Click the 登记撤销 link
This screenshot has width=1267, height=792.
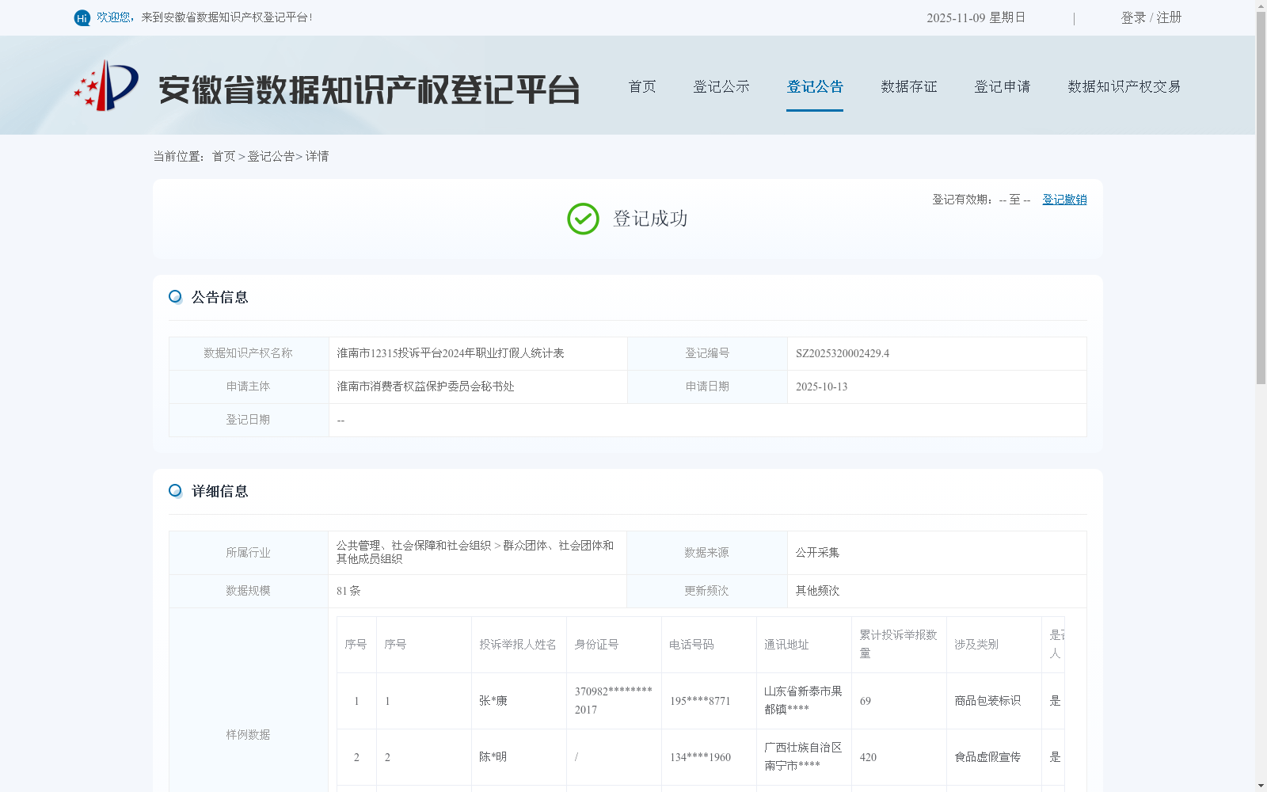(1064, 200)
